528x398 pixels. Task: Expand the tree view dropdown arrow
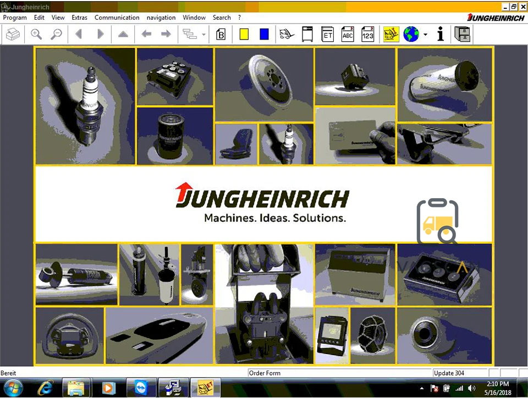click(x=204, y=35)
